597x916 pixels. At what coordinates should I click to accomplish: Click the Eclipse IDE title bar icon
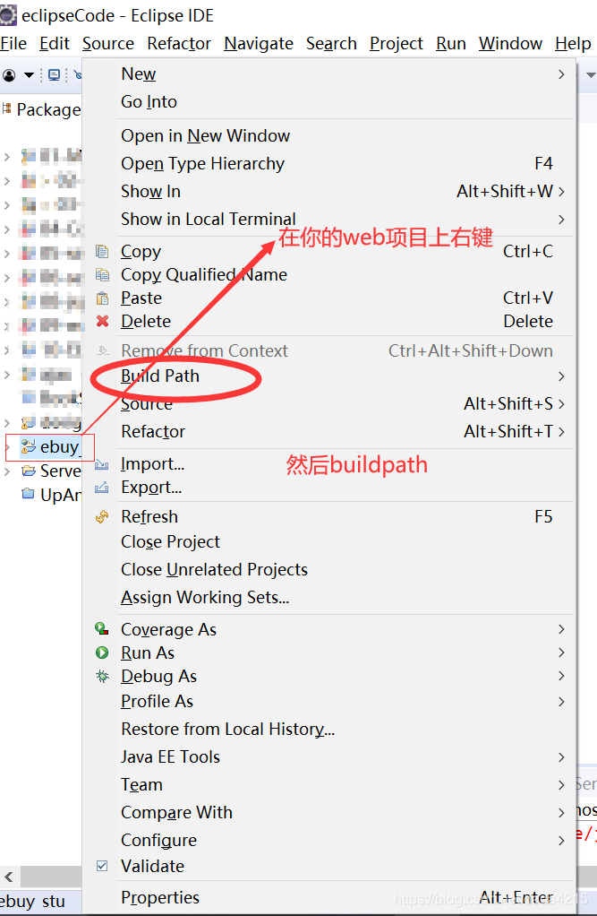[8, 14]
